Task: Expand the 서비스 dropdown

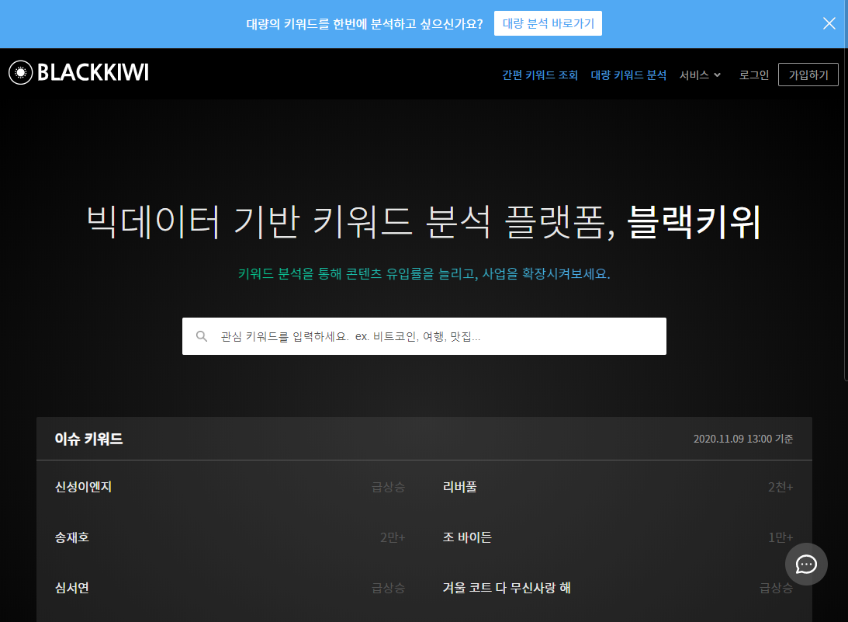Action: coord(700,75)
